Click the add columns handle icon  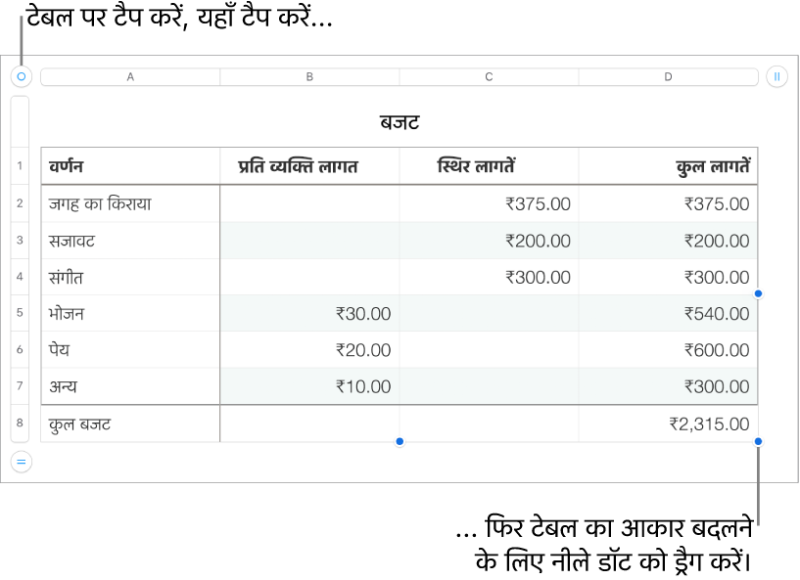[x=776, y=77]
